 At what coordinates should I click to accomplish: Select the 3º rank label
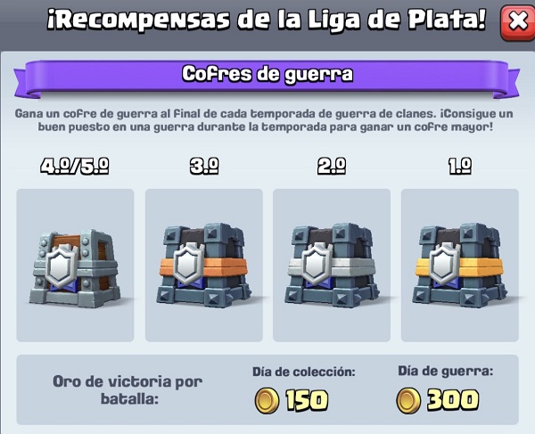[204, 166]
